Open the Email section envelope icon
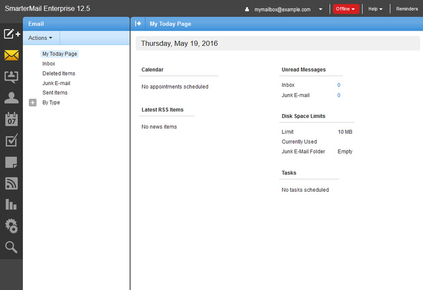This screenshot has height=290, width=423. 11,55
